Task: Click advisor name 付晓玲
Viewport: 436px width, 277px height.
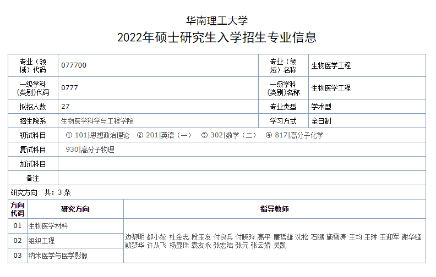Action: [x=246, y=237]
